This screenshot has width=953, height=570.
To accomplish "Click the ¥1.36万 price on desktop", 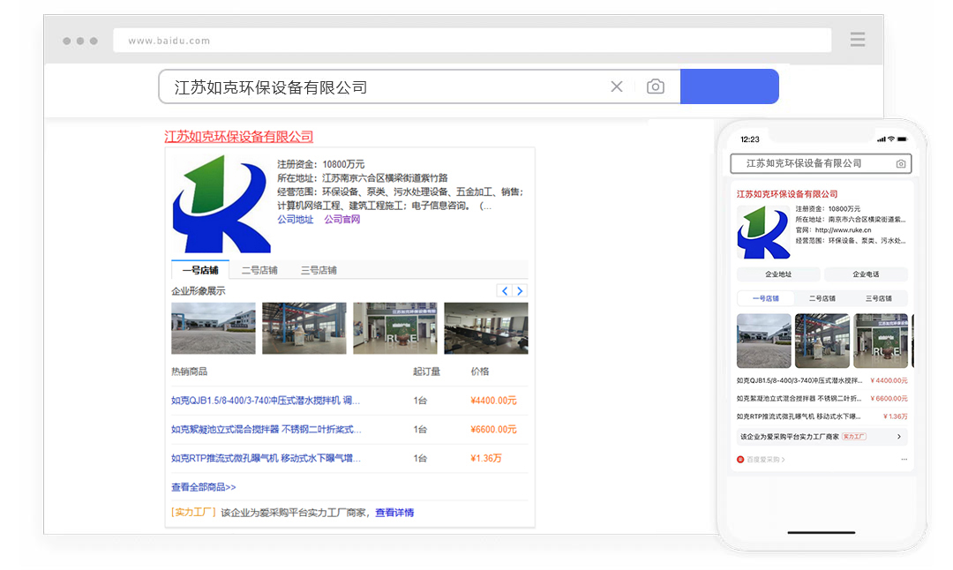I will 486,458.
